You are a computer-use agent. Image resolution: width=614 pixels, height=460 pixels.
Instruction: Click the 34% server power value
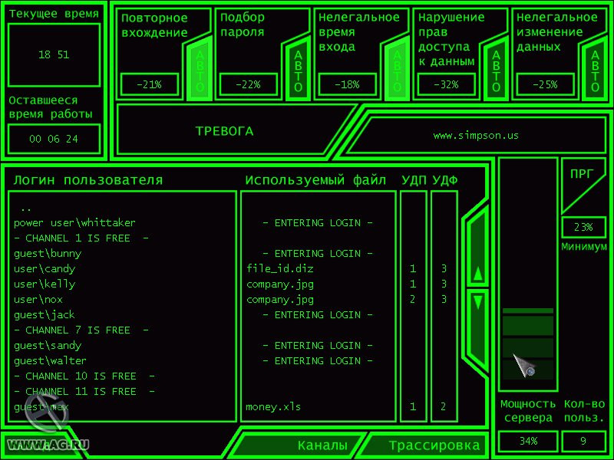coord(528,442)
